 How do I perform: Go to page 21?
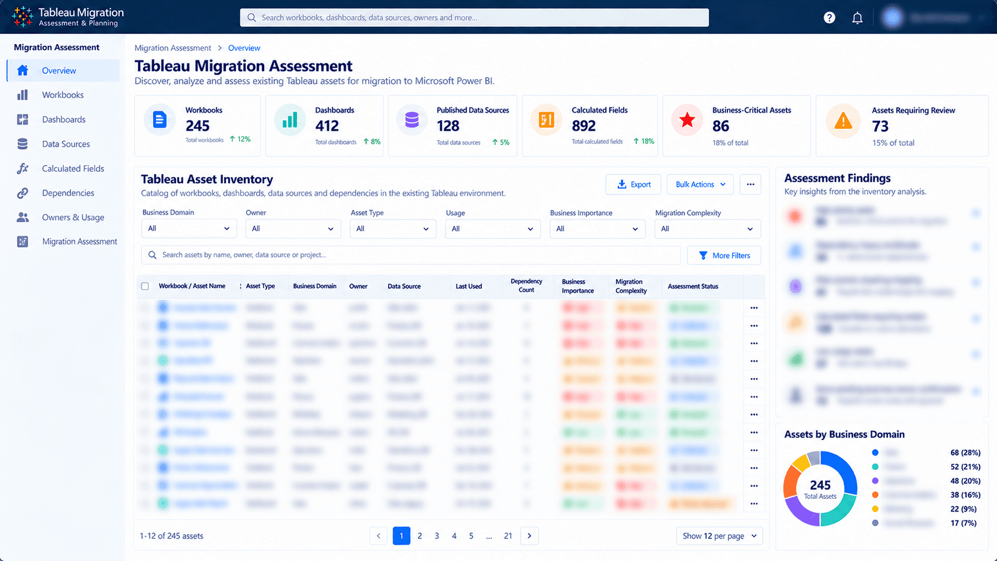coord(508,536)
